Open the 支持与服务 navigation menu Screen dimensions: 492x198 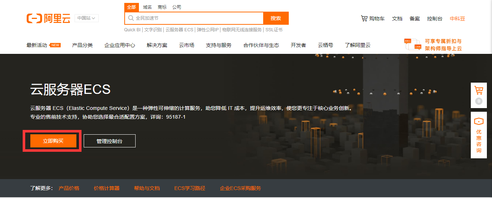[x=219, y=45]
